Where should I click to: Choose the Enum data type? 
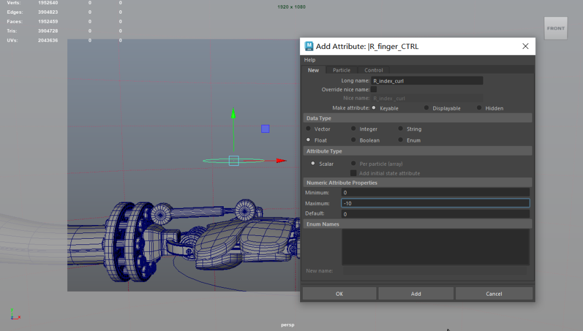point(400,140)
